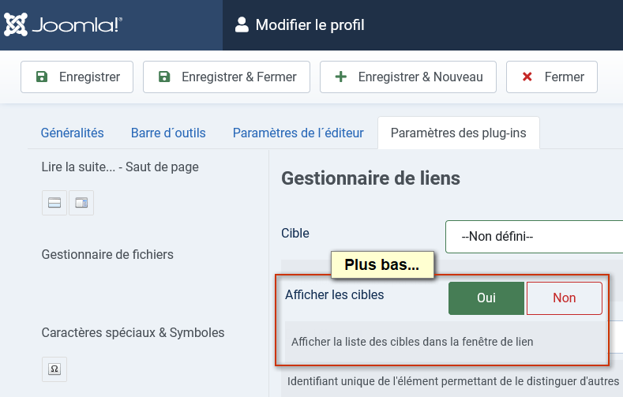
Task: Click the floppy disk icon on Enregistrer
Action: point(42,77)
